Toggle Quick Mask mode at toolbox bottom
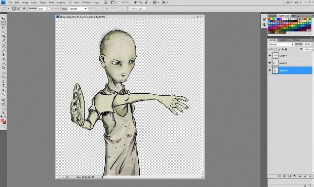The height and width of the screenshot is (187, 314). pos(4,127)
